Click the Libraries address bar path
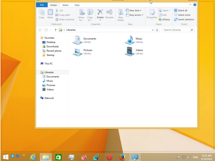This screenshot has height=161, width=215. tap(71, 30)
